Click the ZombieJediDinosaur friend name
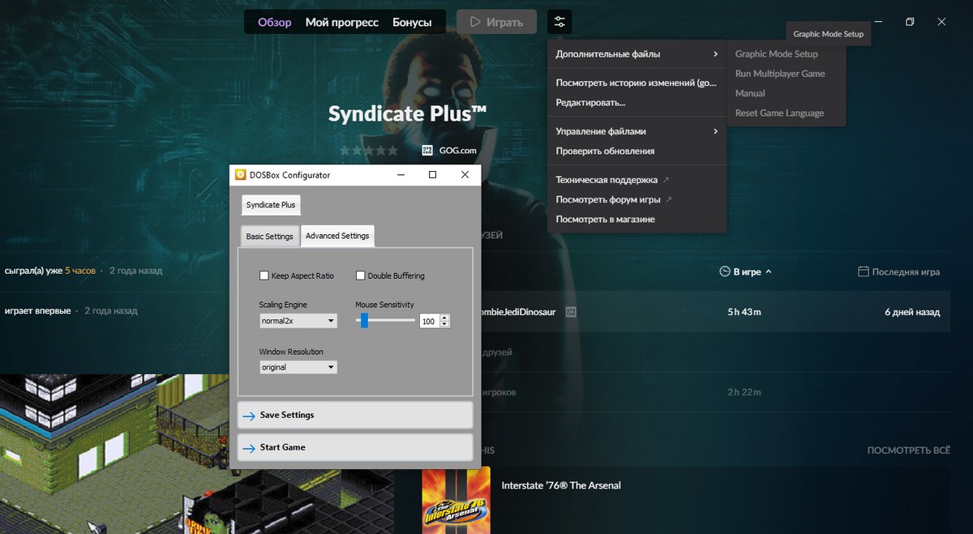The width and height of the screenshot is (973, 534). (519, 312)
